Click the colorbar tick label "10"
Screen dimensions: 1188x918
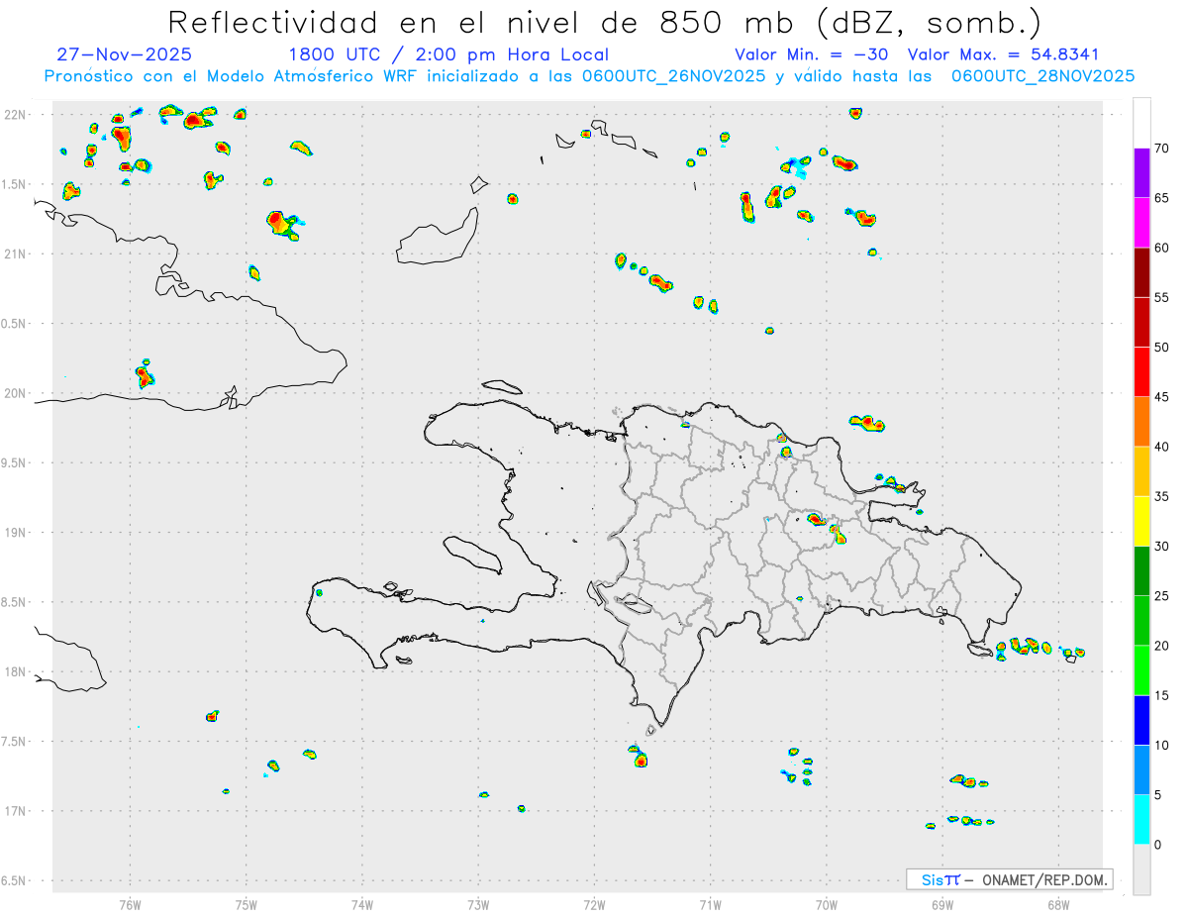(x=1161, y=745)
